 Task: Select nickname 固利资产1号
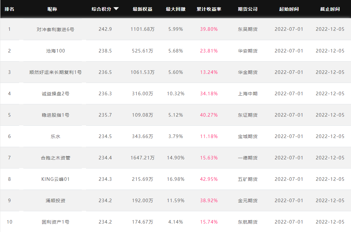[x=56, y=222]
